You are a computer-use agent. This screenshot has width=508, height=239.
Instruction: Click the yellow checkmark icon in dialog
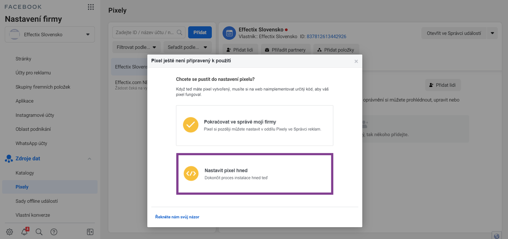190,125
